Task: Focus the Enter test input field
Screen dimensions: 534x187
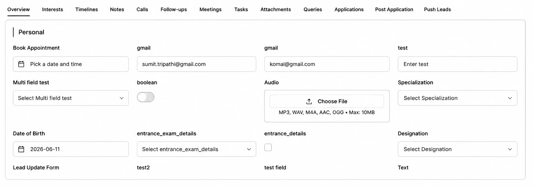Action: (x=457, y=64)
